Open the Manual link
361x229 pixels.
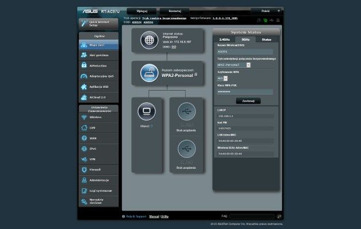pos(154,216)
